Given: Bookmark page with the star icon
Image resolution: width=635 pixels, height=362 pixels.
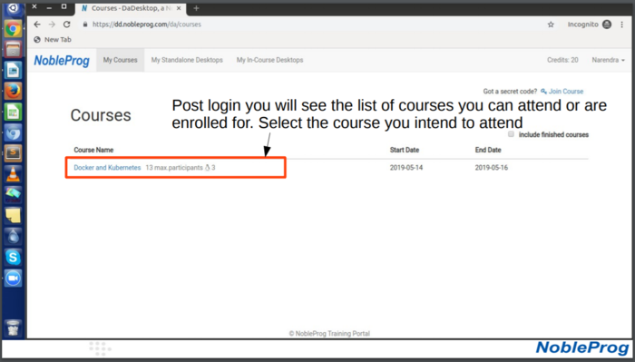Looking at the screenshot, I should [x=551, y=24].
